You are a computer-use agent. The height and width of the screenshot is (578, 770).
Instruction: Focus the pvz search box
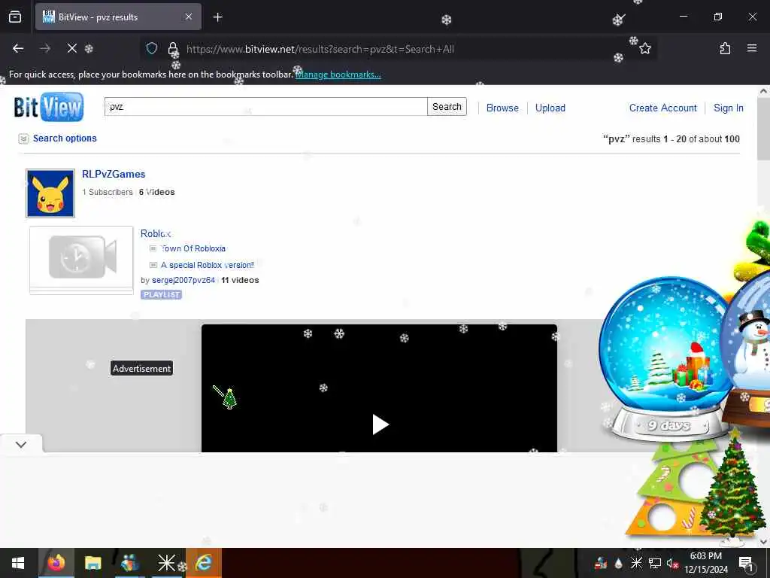tap(265, 107)
